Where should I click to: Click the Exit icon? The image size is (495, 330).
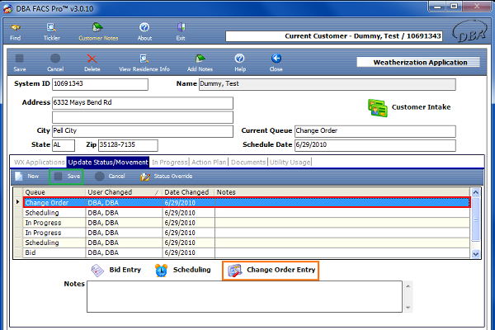pyautogui.click(x=181, y=32)
